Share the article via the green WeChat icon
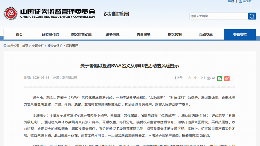This screenshot has width=260, height=146. 220,78
